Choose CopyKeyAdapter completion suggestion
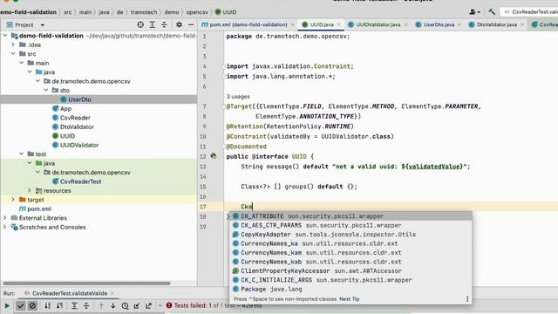Image resolution: width=558 pixels, height=314 pixels. [350, 235]
